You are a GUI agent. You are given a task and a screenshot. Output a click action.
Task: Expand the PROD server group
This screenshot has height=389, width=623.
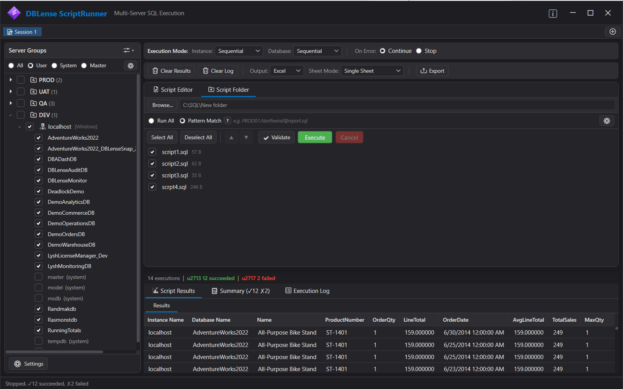pyautogui.click(x=11, y=80)
